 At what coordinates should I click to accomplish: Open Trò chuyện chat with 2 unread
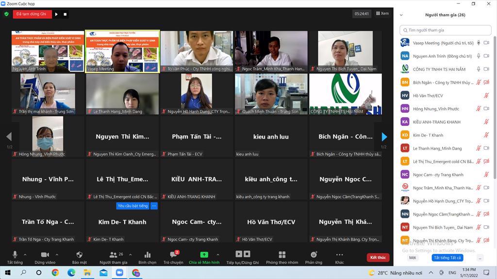173,255
